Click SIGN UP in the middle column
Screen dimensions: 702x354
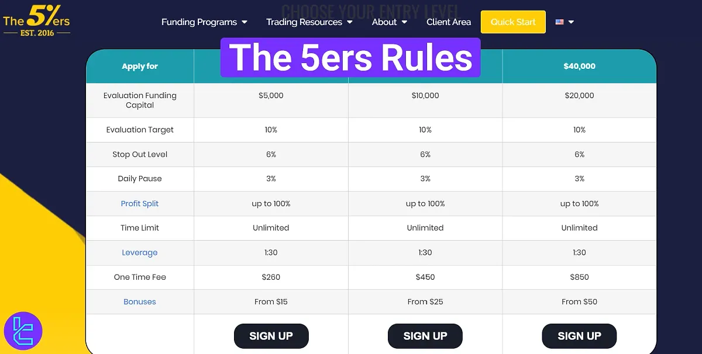[425, 336]
